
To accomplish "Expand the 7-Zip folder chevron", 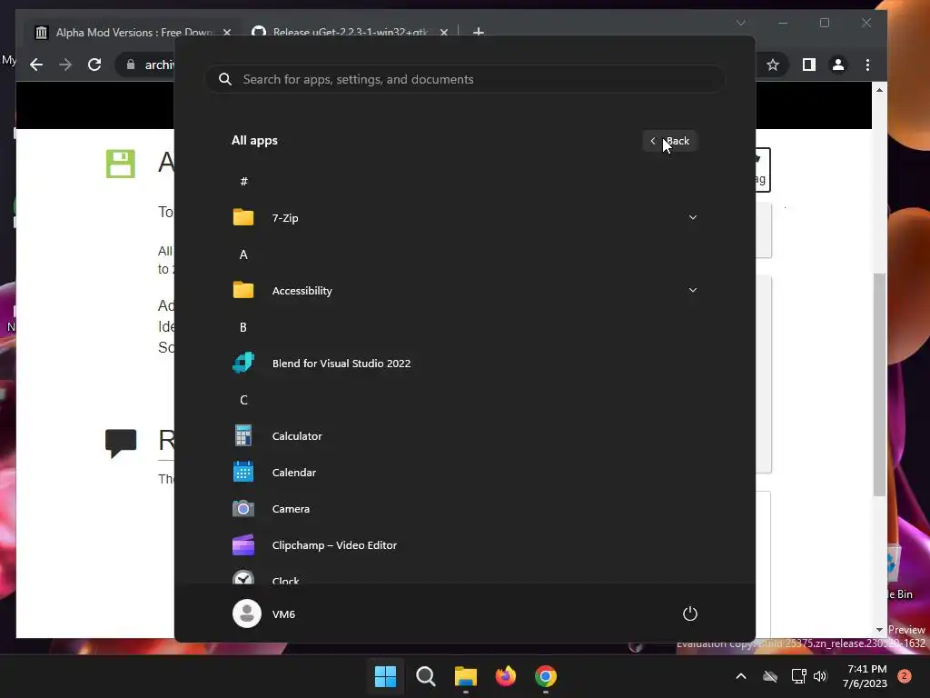I will 692,218.
